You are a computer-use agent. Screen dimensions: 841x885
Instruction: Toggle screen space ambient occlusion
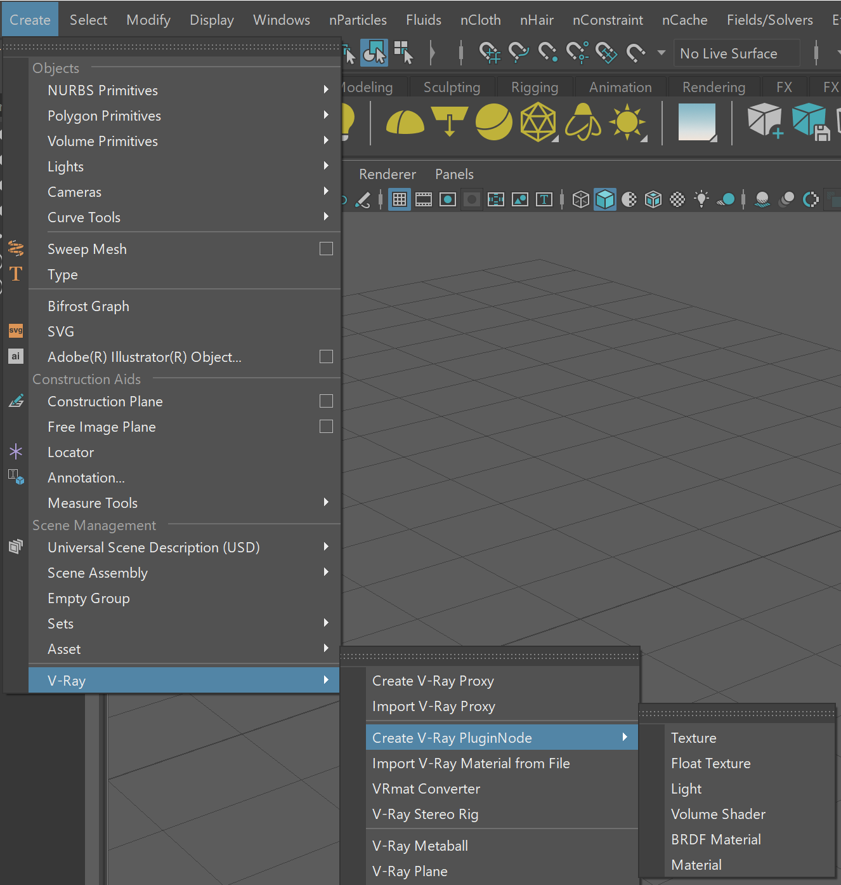(762, 200)
